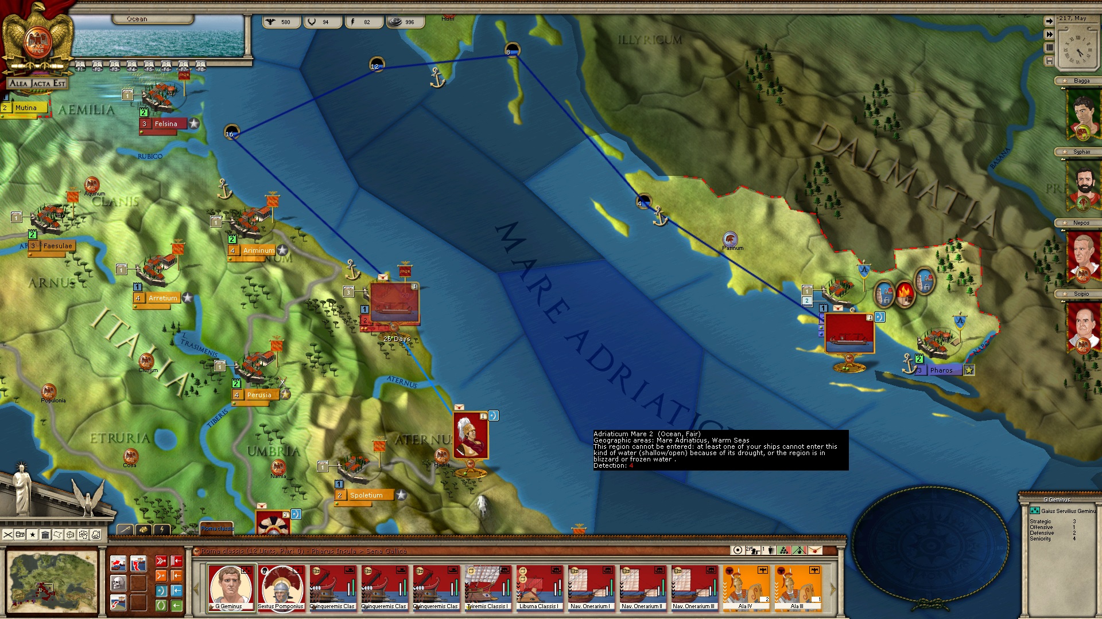Select the Roma classis stack tab
The height and width of the screenshot is (619, 1102).
coord(217,528)
